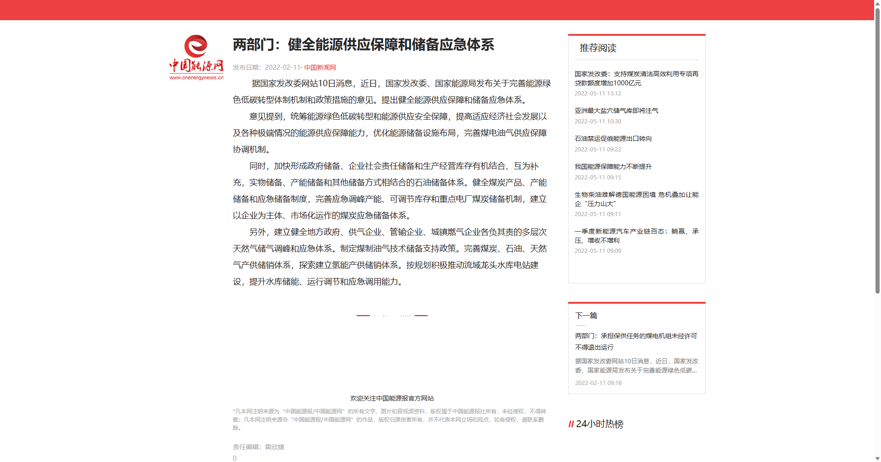Click the article headline 两部门：健全能源供应保障
This screenshot has width=881, height=462.
coord(363,45)
